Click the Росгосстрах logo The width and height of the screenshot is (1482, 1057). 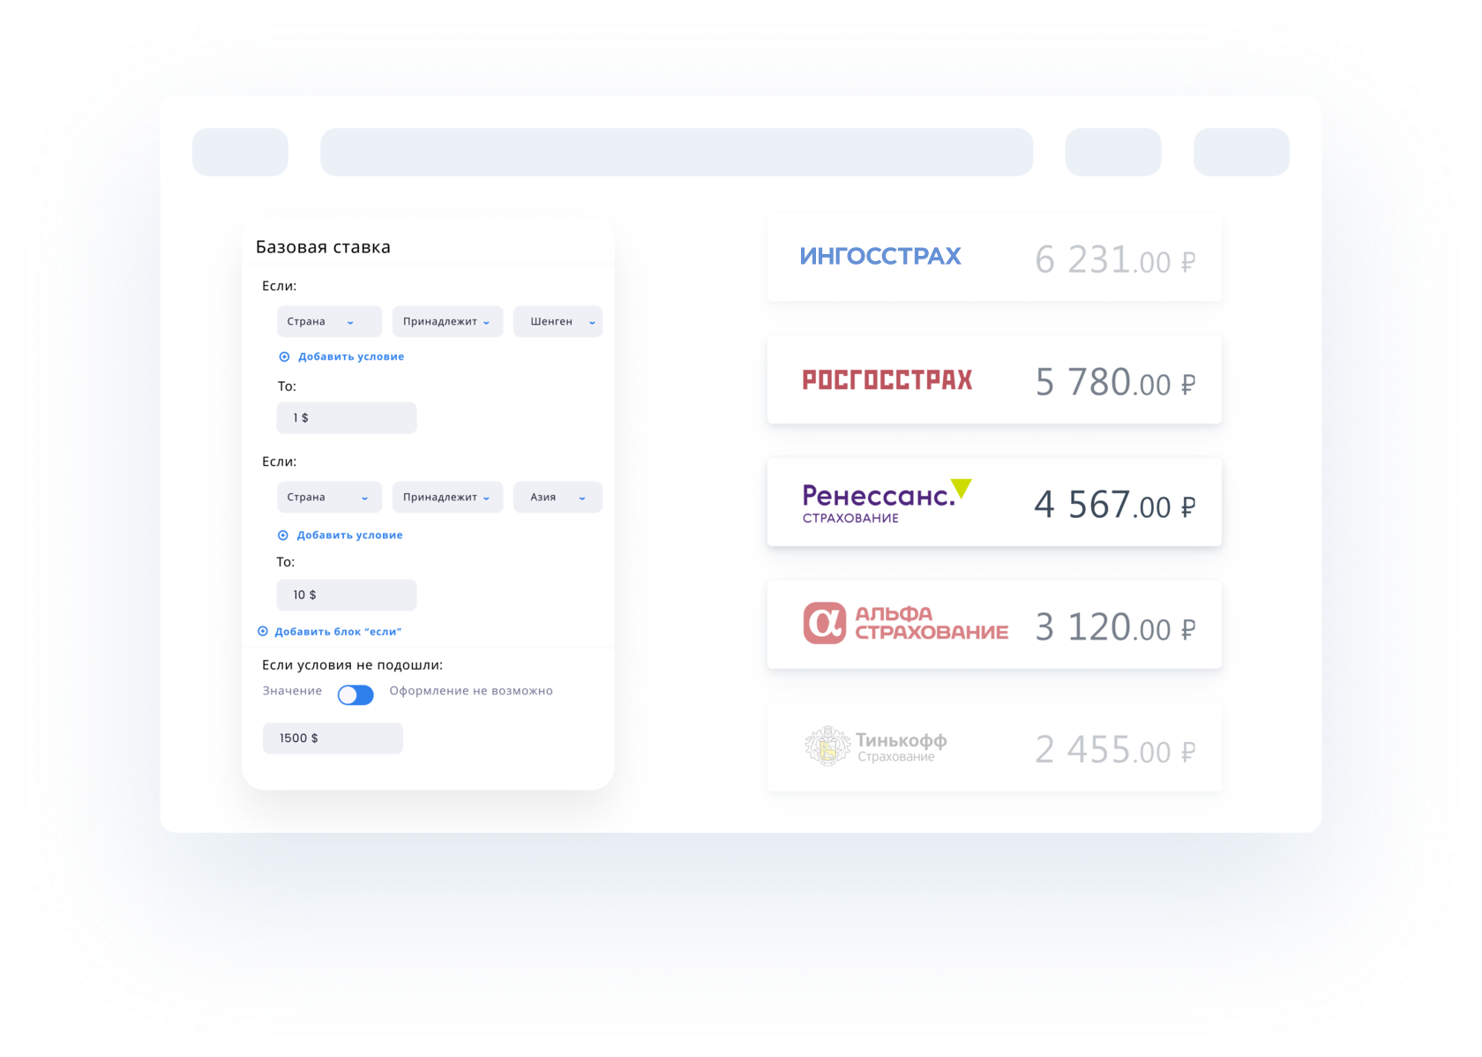tap(887, 380)
